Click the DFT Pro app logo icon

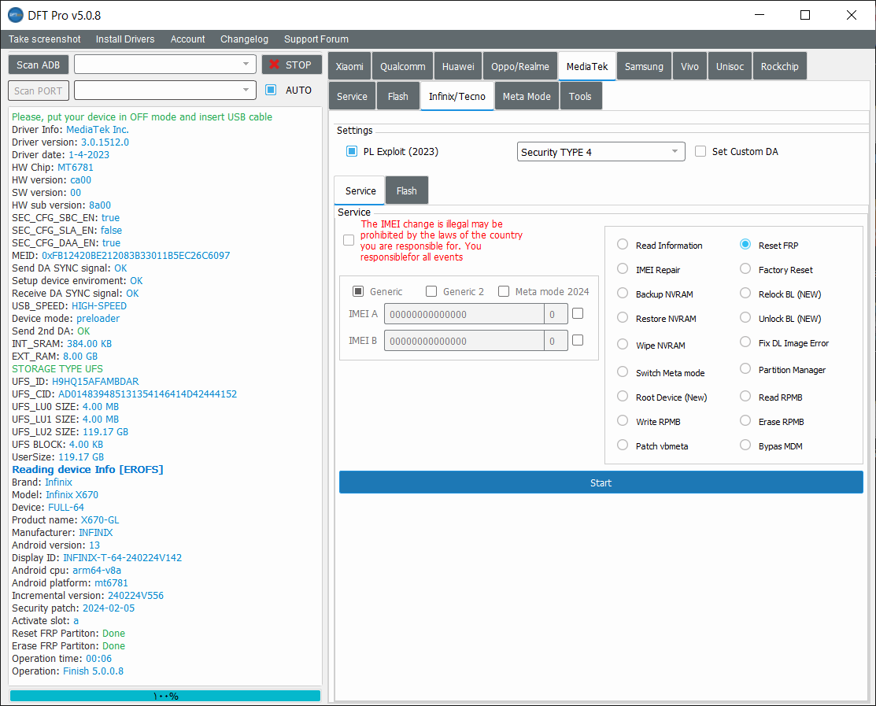point(16,15)
